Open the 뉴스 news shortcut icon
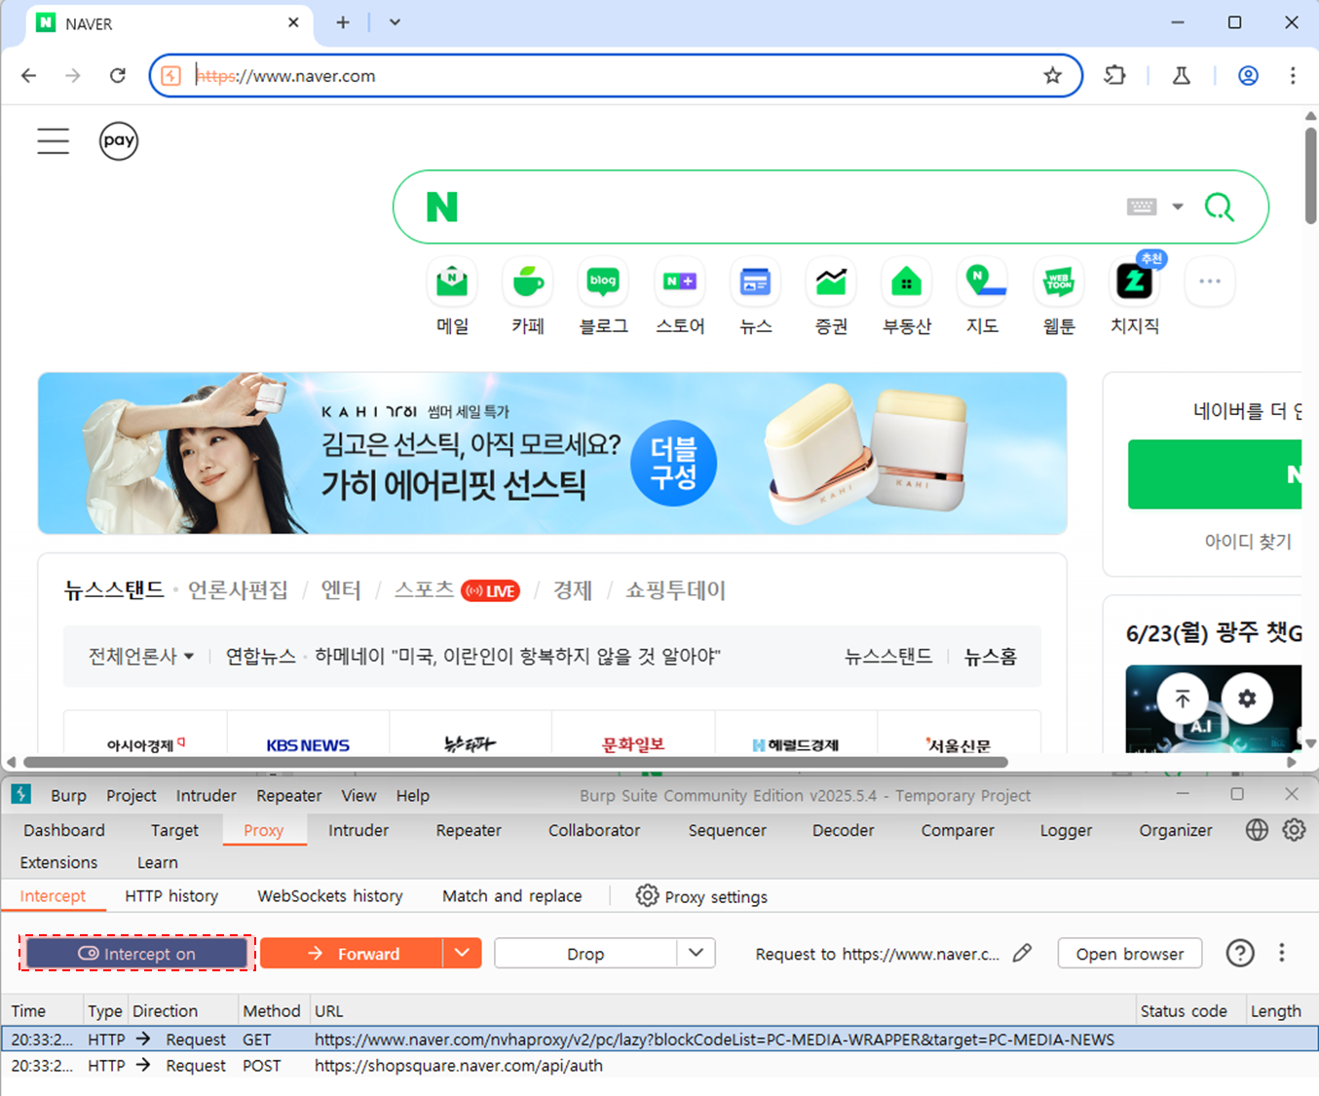The width and height of the screenshot is (1319, 1096). pyautogui.click(x=756, y=282)
